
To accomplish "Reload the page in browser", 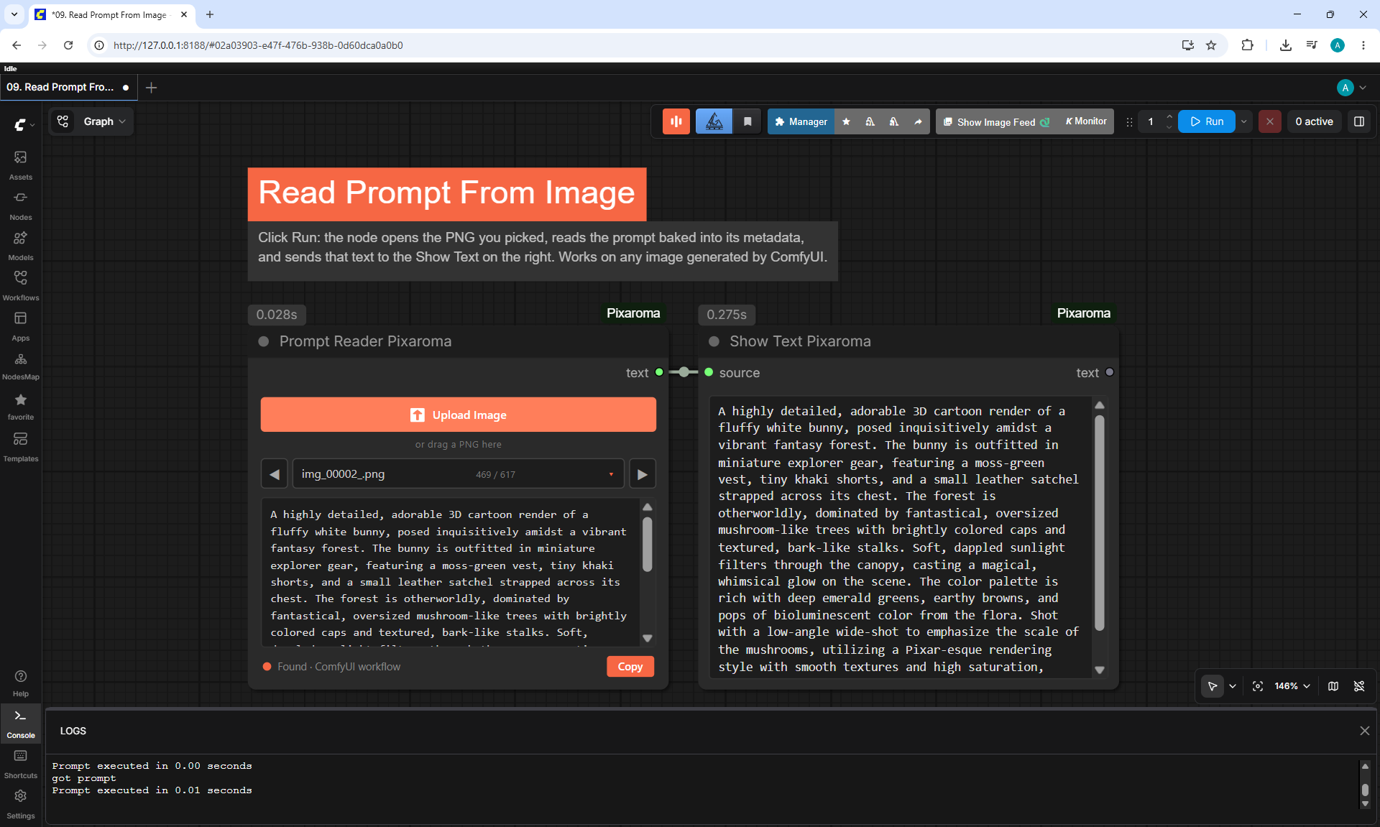I will click(68, 45).
